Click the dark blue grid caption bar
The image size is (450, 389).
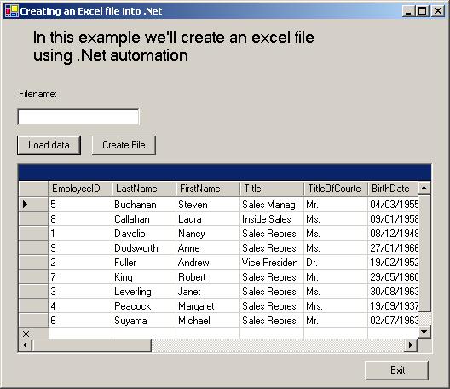(224, 172)
